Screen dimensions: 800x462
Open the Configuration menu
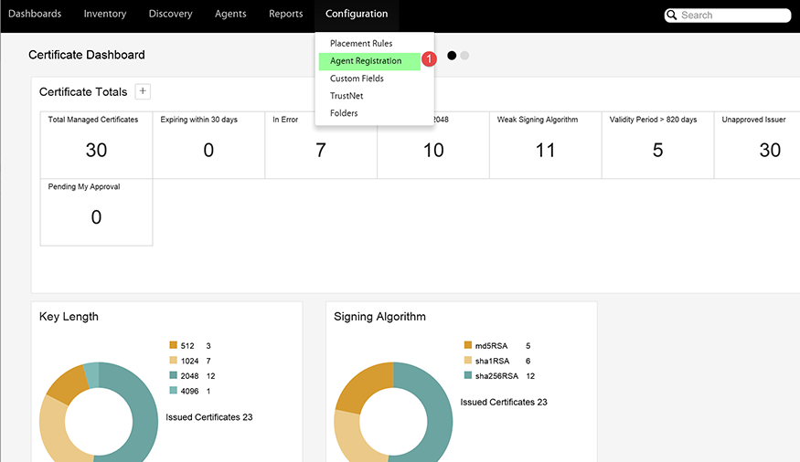pos(357,15)
